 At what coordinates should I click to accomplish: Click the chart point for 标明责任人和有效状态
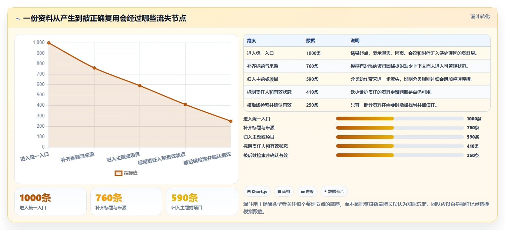tap(185, 104)
